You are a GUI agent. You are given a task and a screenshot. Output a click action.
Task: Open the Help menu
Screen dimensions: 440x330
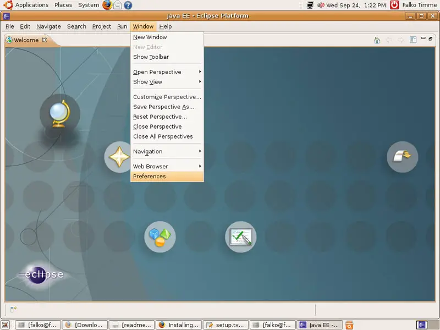[166, 26]
